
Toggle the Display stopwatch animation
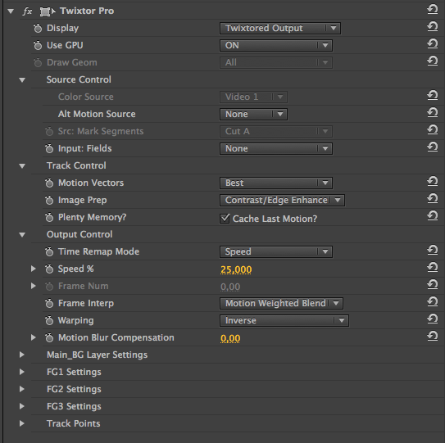click(x=38, y=28)
